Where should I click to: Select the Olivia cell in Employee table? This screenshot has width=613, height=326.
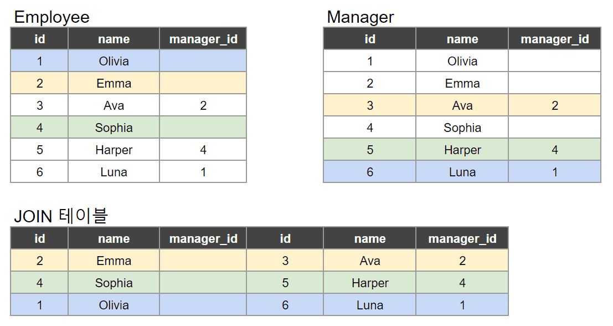click(x=114, y=61)
